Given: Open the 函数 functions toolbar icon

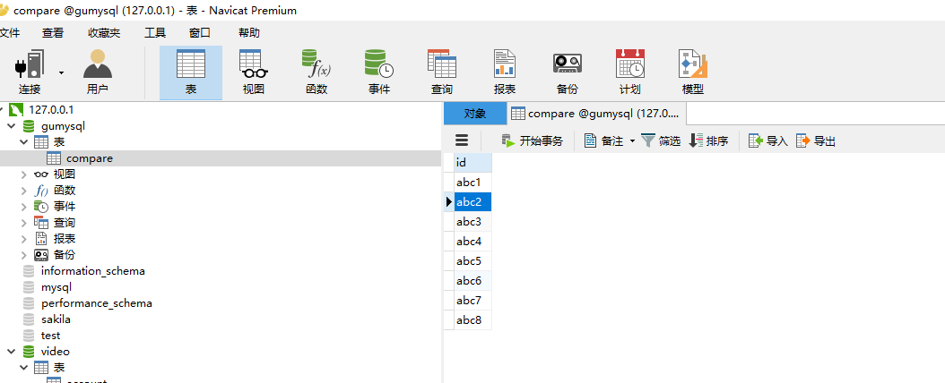Looking at the screenshot, I should point(316,72).
